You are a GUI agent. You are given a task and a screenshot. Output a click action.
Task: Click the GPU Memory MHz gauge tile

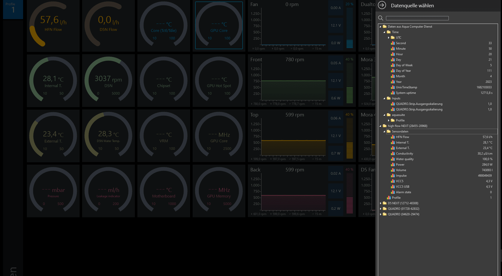click(x=219, y=191)
